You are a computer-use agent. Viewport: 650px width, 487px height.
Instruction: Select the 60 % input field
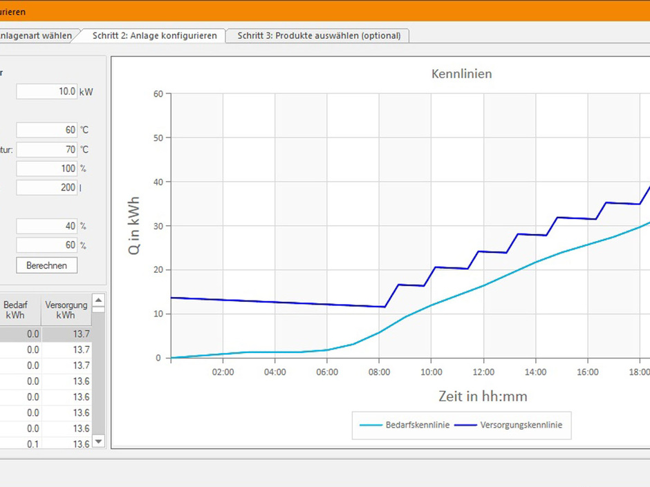point(46,246)
